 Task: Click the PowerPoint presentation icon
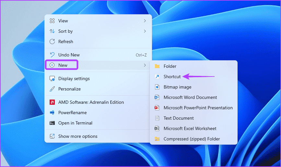coord(157,108)
